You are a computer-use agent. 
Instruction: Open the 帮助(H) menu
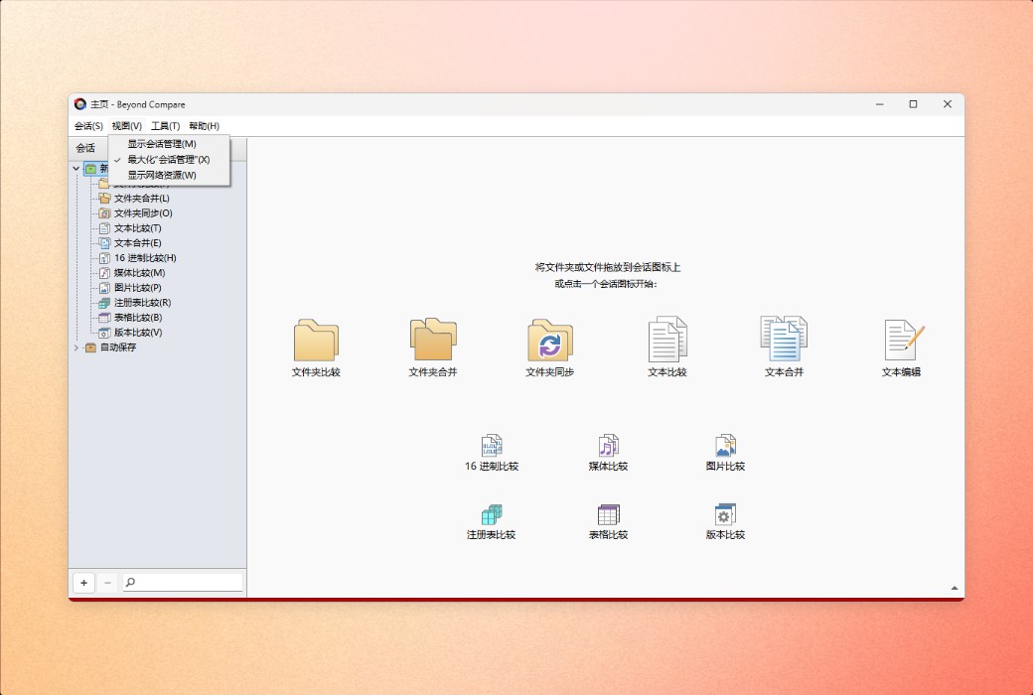pos(205,126)
